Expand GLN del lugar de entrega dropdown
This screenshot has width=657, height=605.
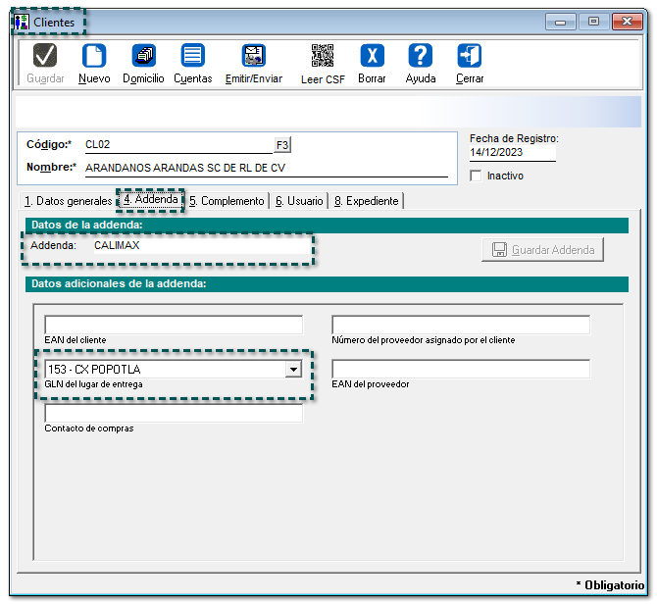pyautogui.click(x=292, y=370)
